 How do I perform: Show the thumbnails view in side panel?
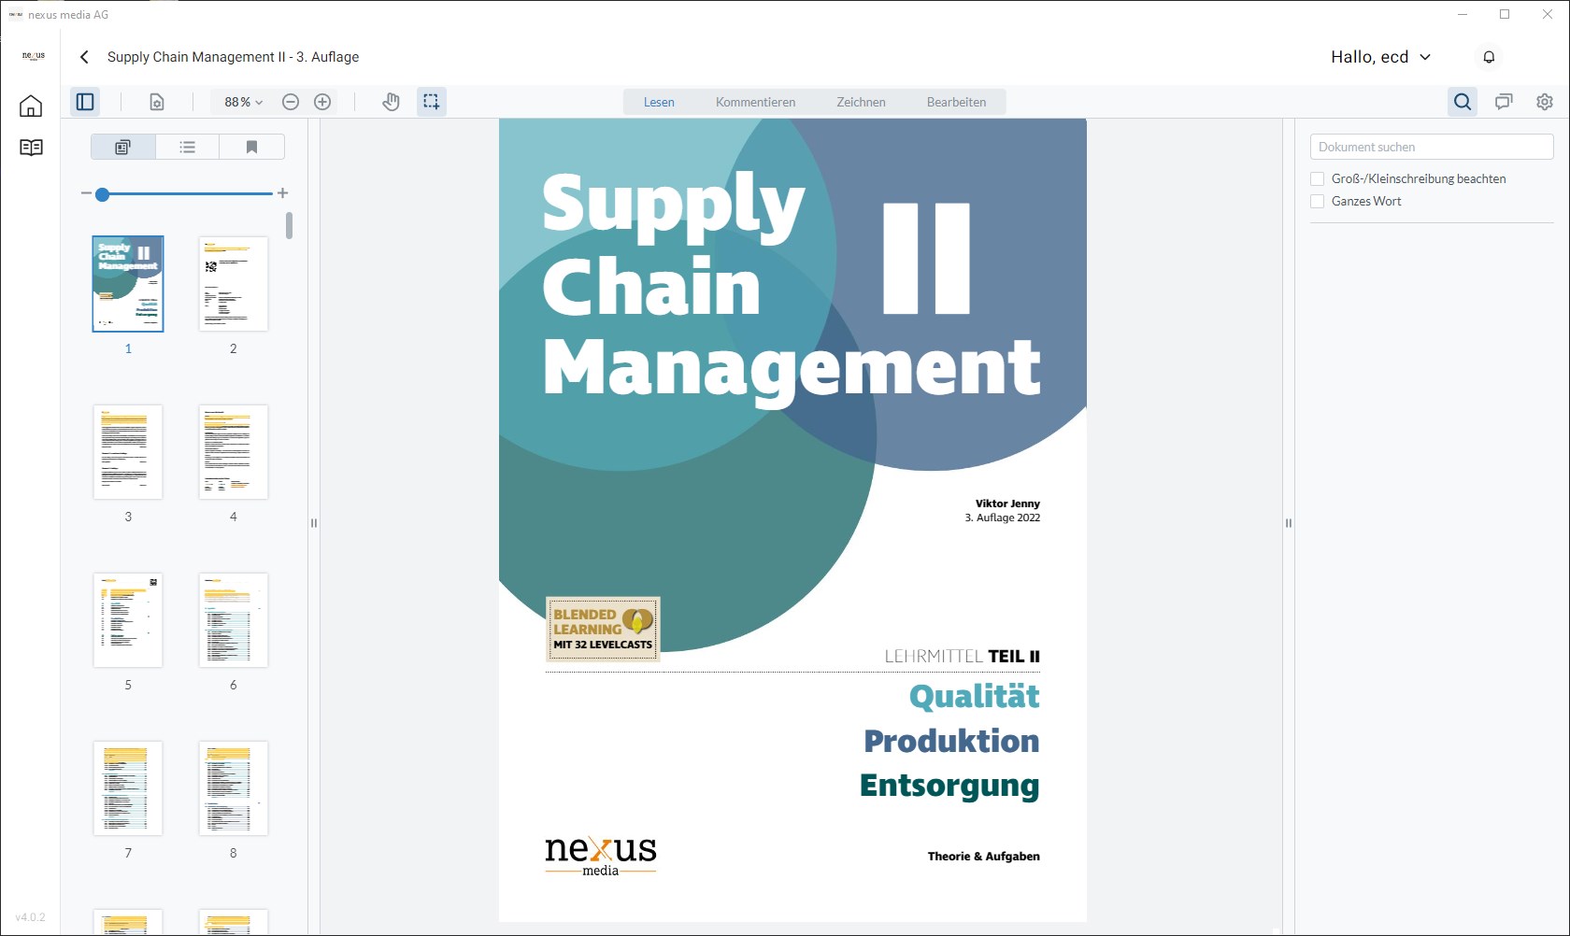(123, 147)
